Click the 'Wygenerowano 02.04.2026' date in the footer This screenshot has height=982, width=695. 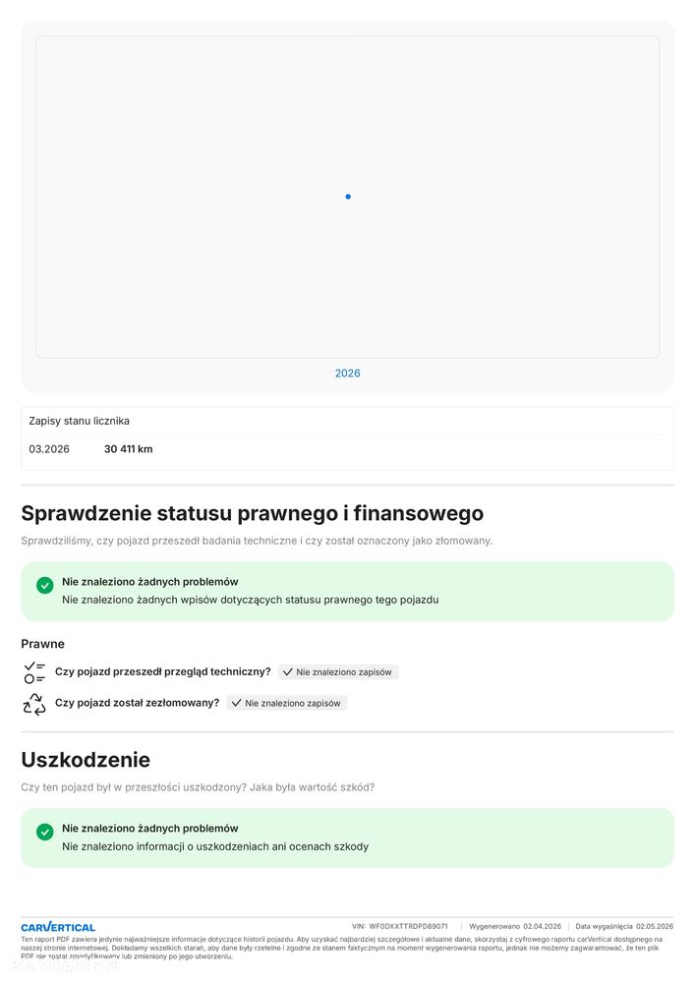pos(515,926)
